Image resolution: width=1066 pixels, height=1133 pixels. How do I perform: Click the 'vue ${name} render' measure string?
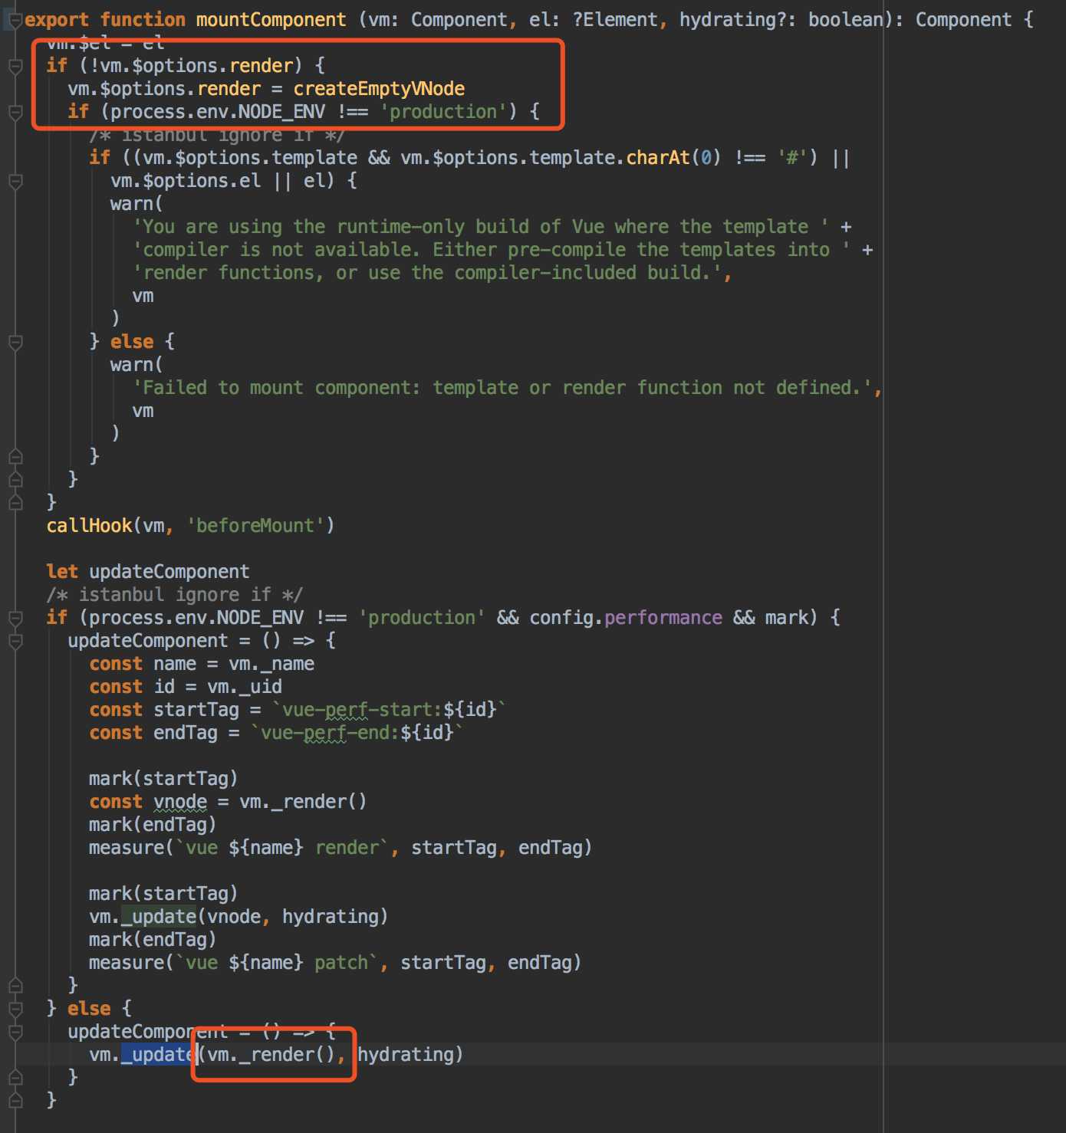click(x=282, y=848)
